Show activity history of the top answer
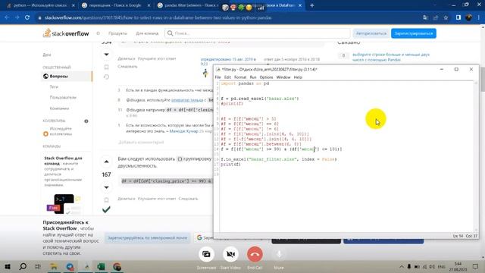The image size is (485, 273). coord(106,77)
